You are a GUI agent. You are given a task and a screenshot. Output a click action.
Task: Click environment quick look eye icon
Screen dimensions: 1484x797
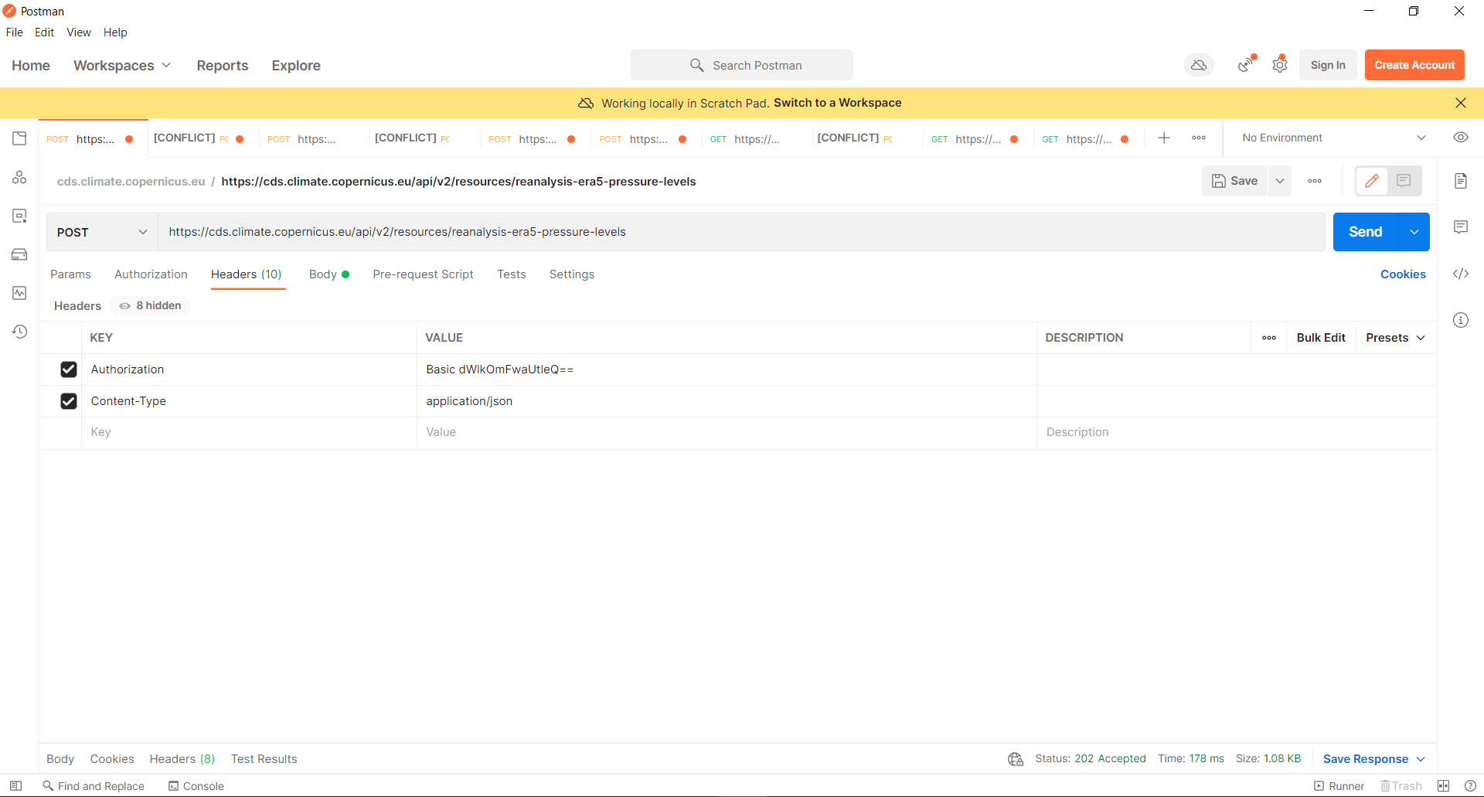1461,138
